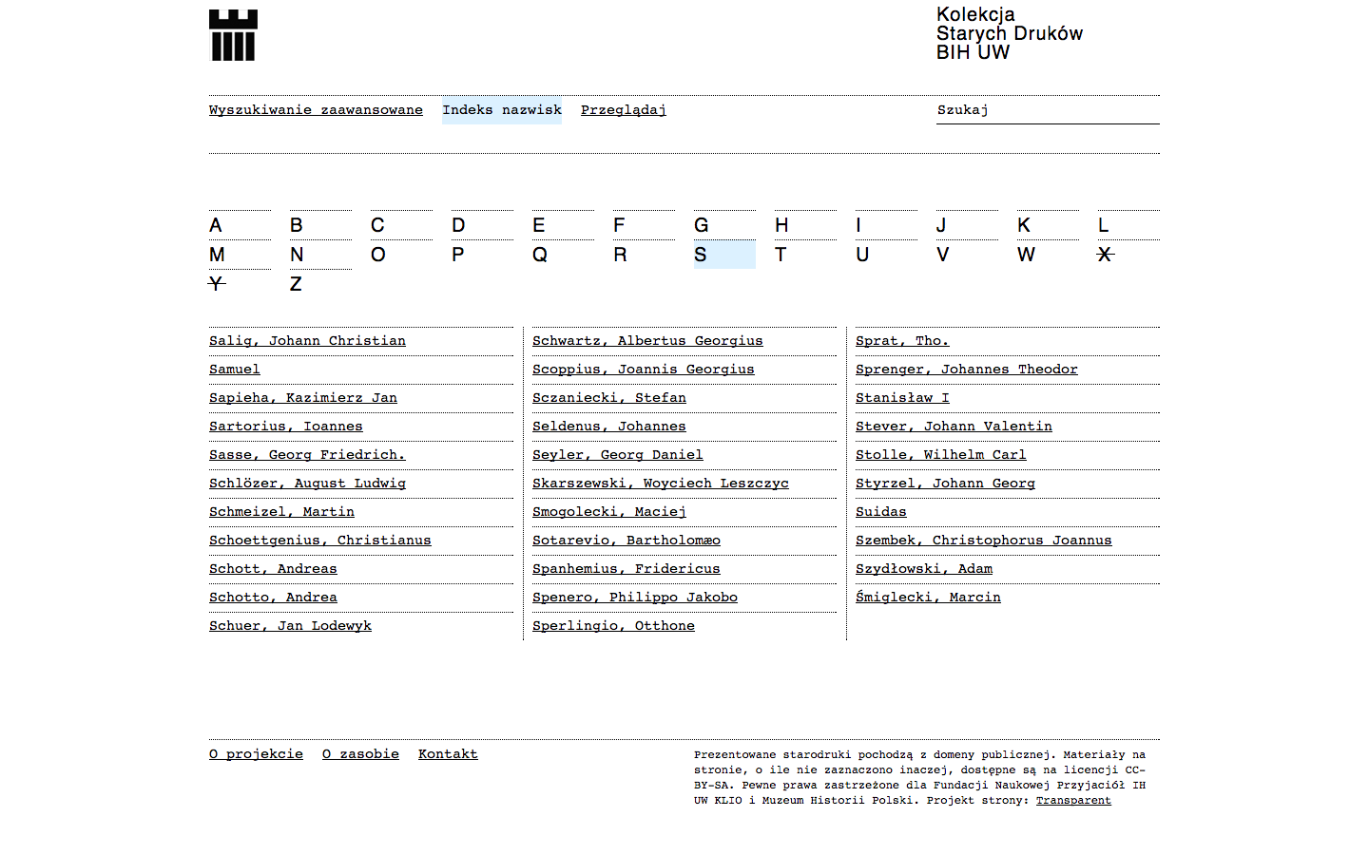Image resolution: width=1369 pixels, height=855 pixels.
Task: Click the Szukaj search field
Action: (x=1046, y=109)
